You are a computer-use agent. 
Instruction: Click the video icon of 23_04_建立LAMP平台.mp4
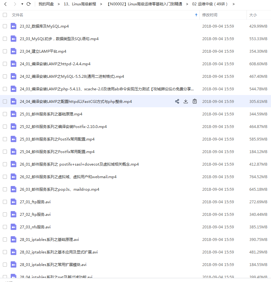pos(14,51)
